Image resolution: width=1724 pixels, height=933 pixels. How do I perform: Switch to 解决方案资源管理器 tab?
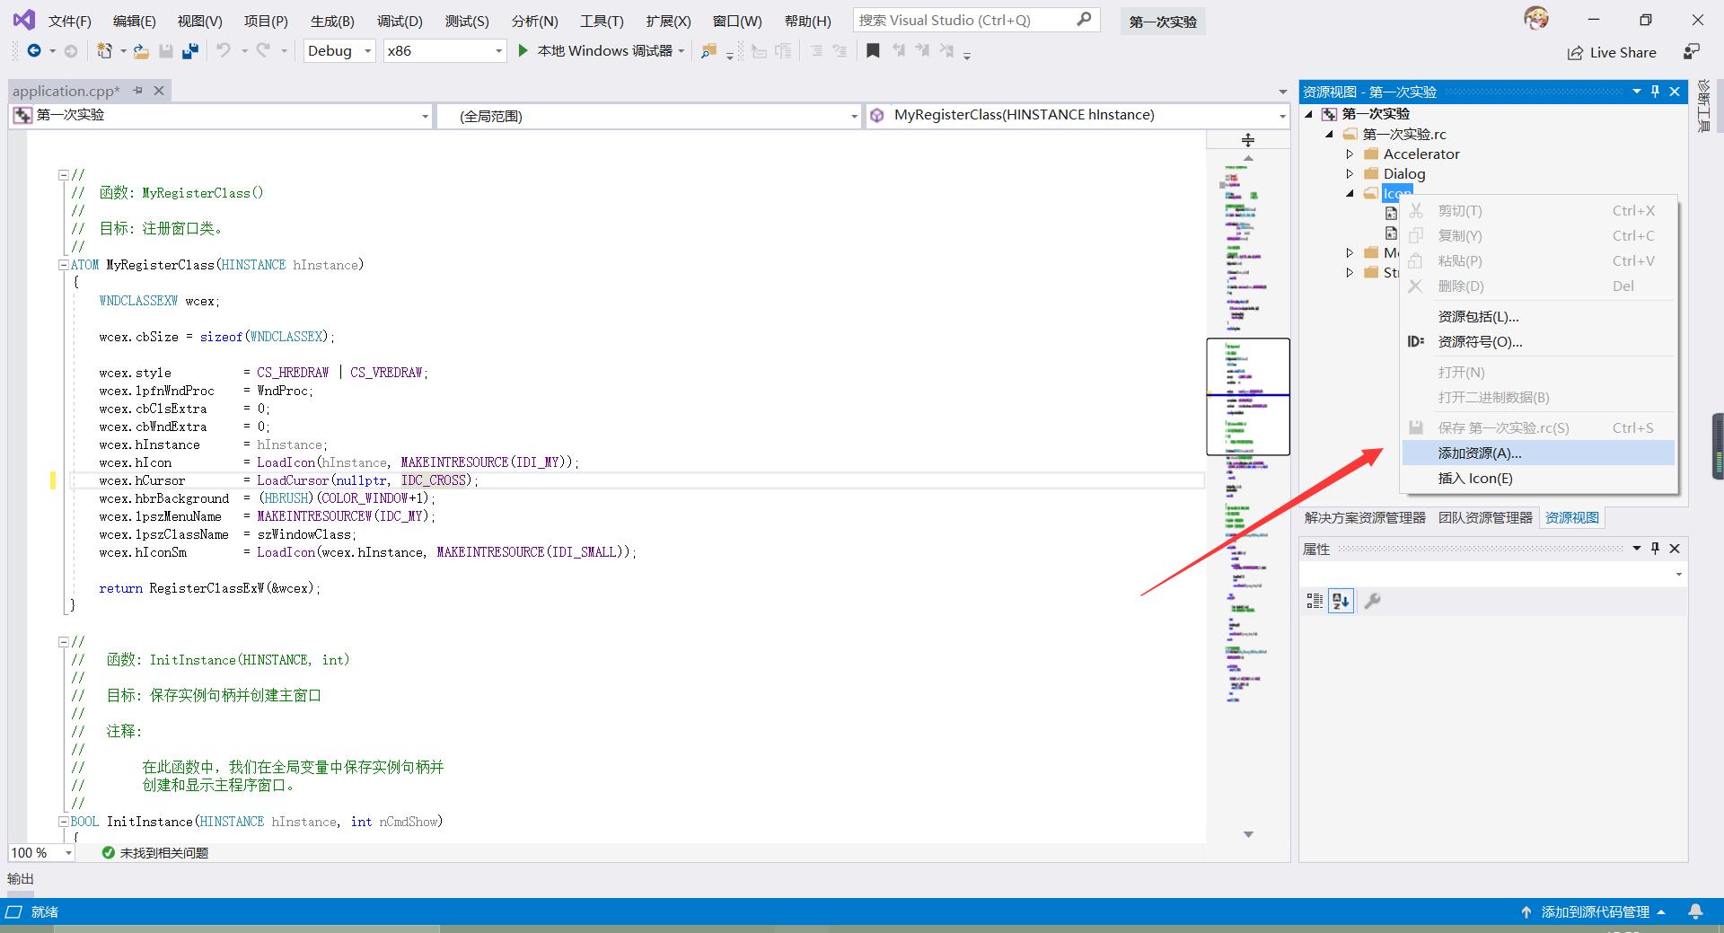[1365, 517]
